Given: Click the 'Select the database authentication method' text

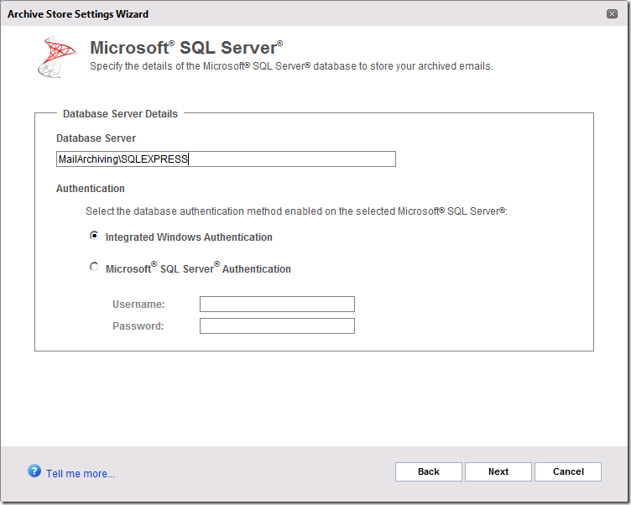Looking at the screenshot, I should (296, 211).
